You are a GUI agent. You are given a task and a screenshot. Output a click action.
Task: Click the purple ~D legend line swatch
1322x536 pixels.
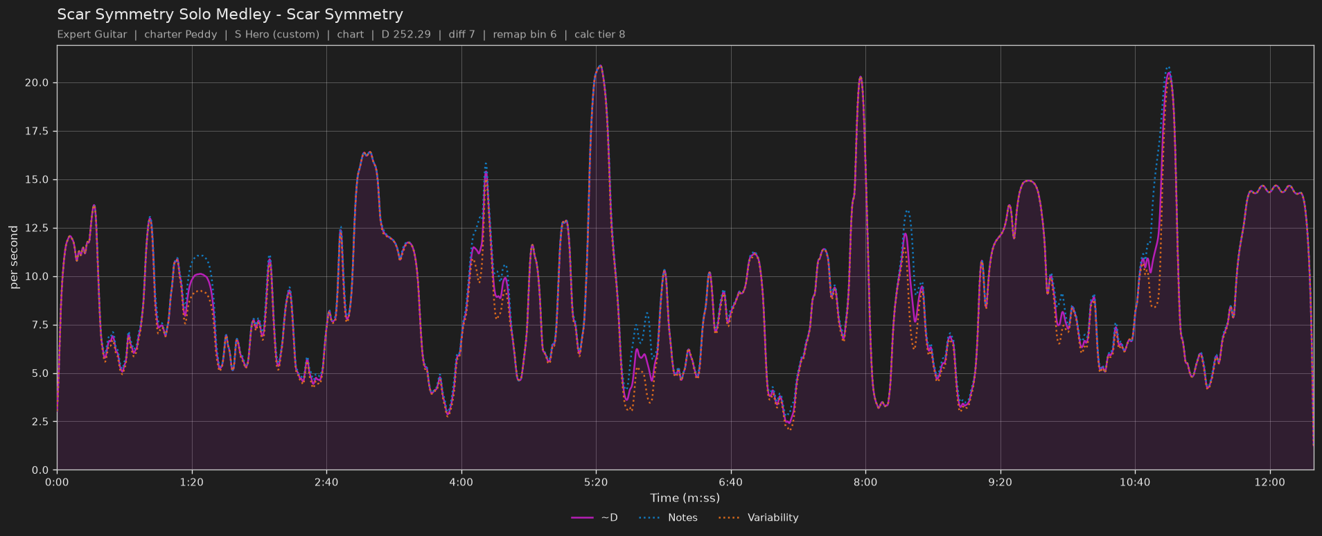point(582,517)
